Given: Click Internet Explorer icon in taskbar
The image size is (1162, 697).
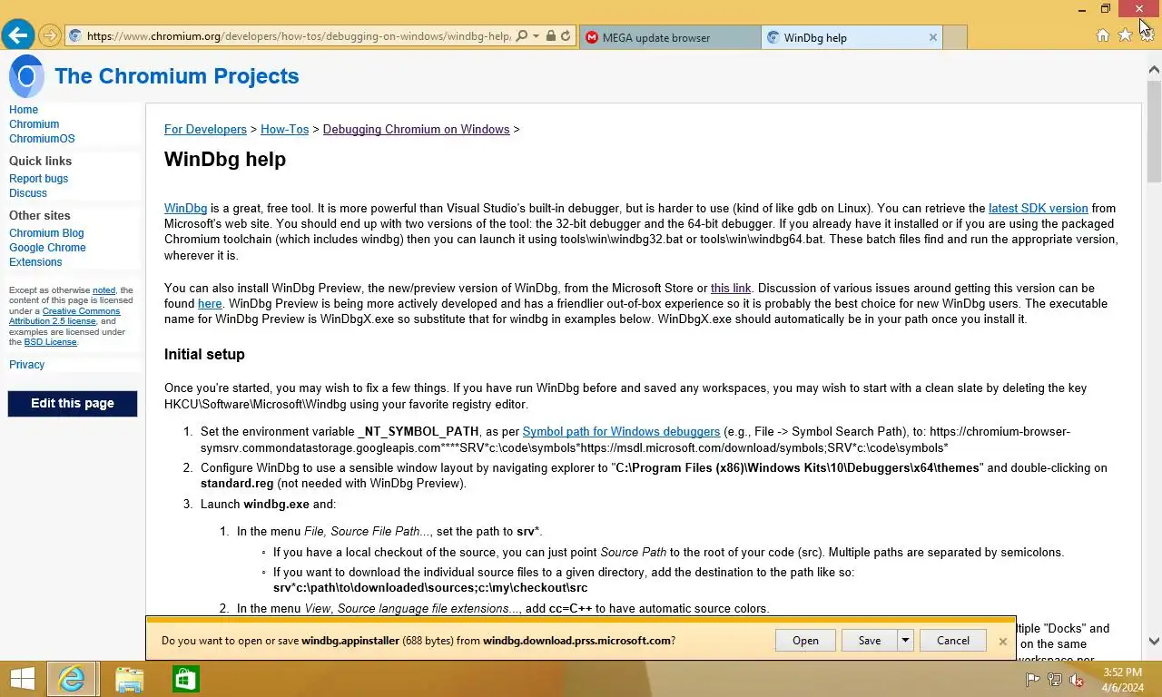Looking at the screenshot, I should [71, 679].
